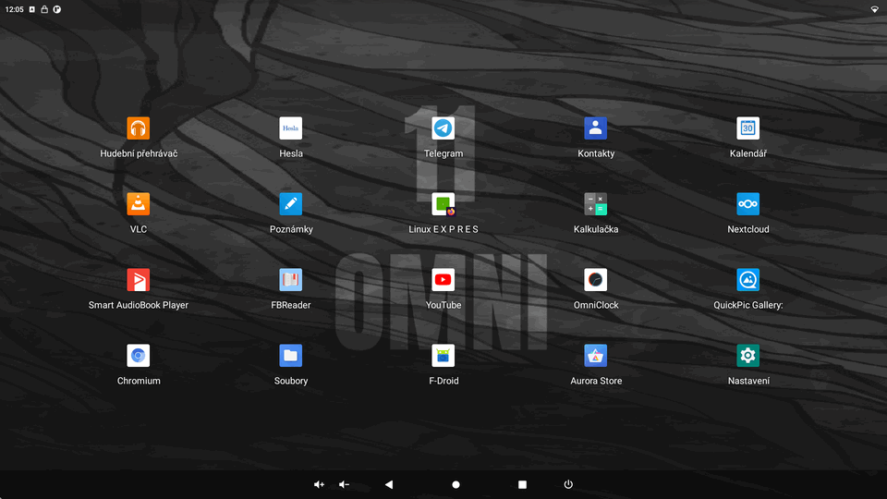
Task: Open the Poznámky notes app
Action: coord(291,204)
